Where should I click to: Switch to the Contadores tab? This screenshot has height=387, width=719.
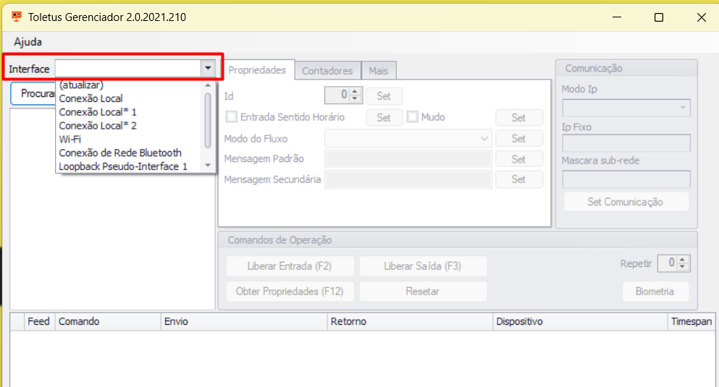pyautogui.click(x=327, y=71)
